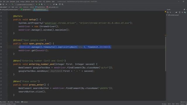This screenshot has width=187, height=105.
Task: Click the 'java' breadcrumb folder
Action: [x=16, y=7]
